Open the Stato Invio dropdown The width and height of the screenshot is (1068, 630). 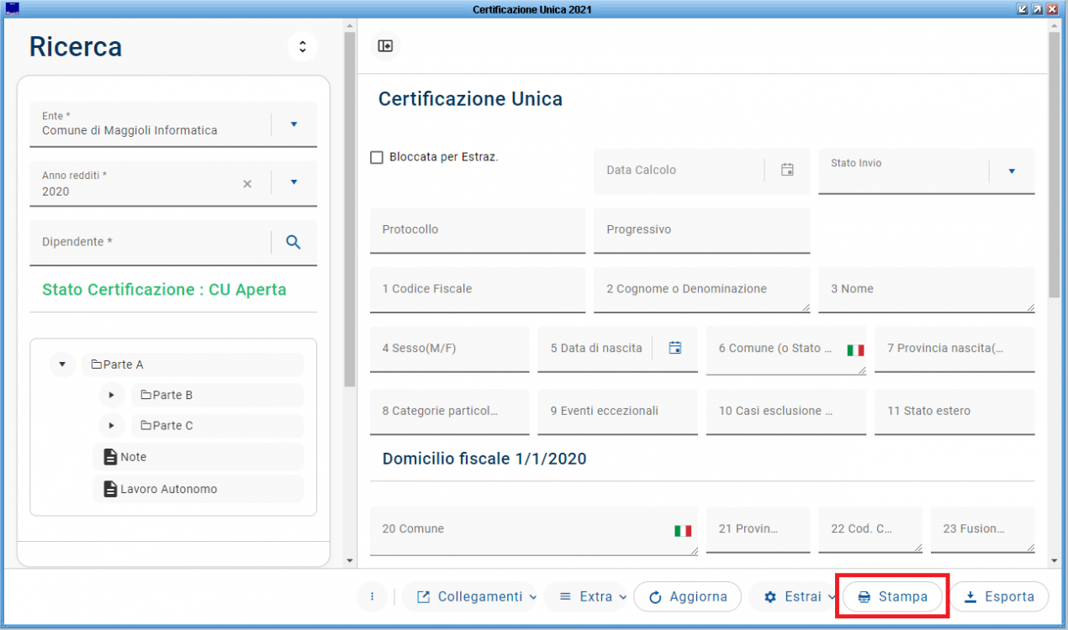click(1012, 171)
